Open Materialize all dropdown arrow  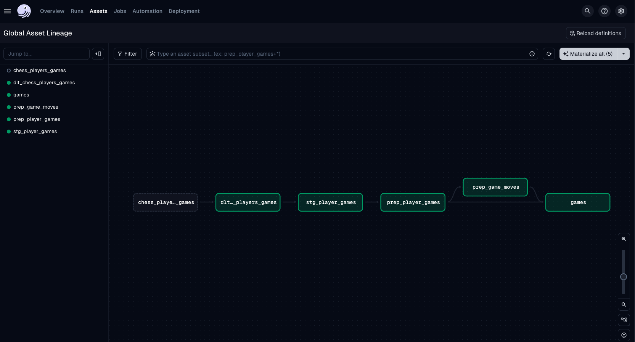(624, 54)
